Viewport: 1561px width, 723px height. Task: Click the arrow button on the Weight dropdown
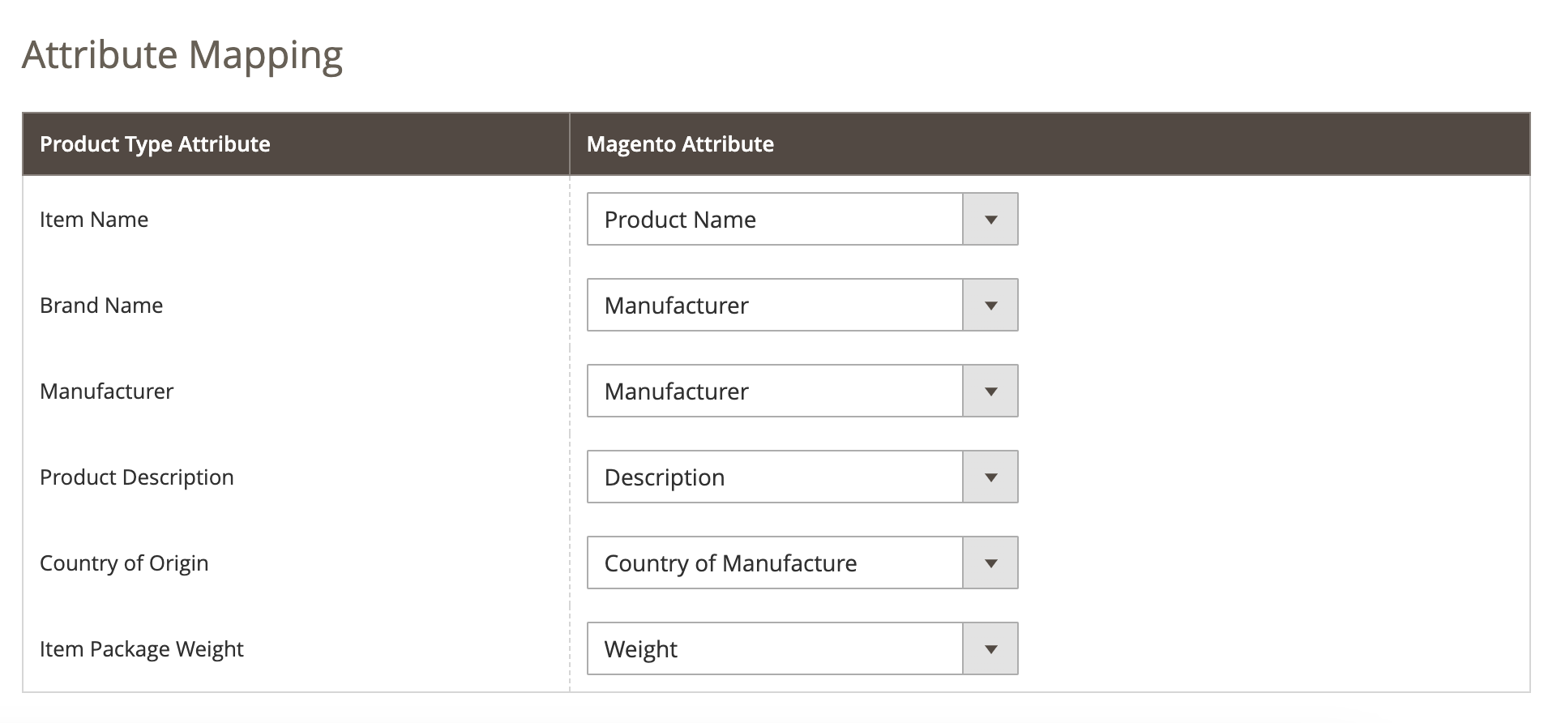point(990,648)
